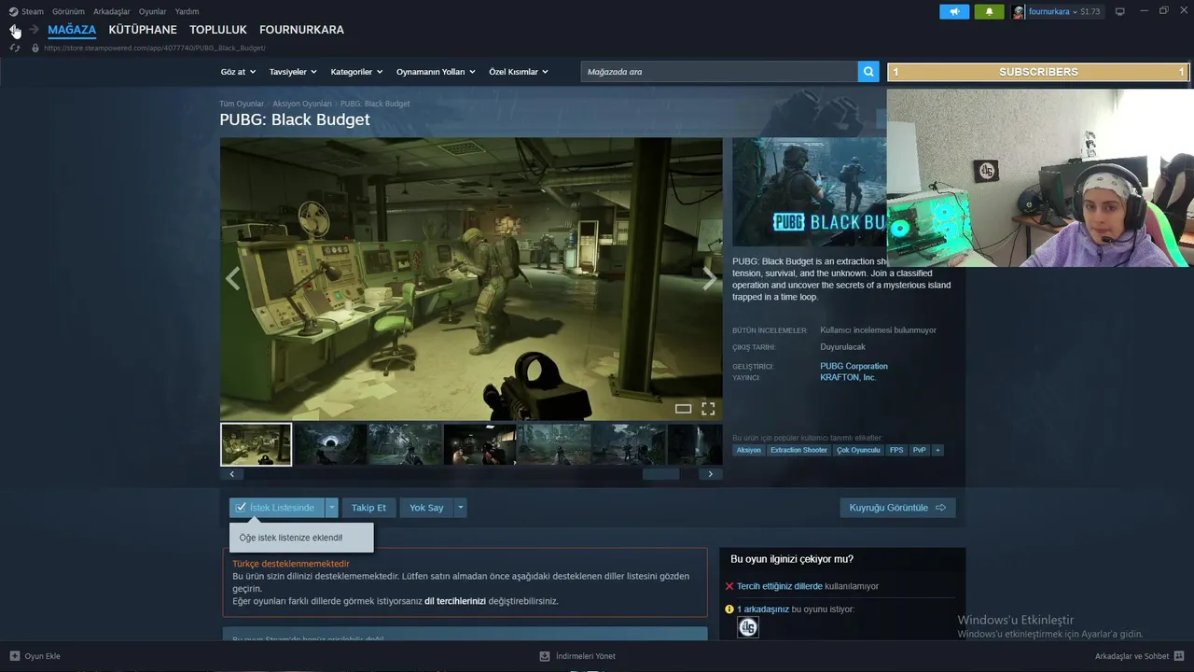Open Oynamanın Yolları dropdown
Viewport: 1194px width, 672px height.
436,72
